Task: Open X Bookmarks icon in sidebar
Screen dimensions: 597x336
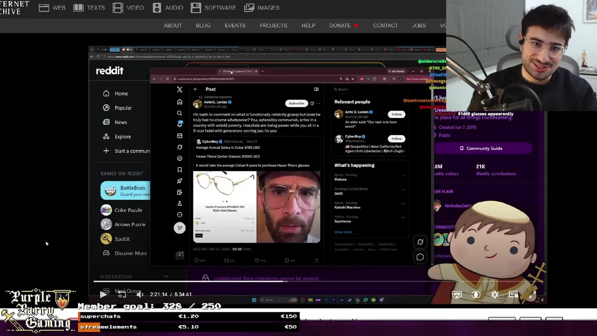Action: 180,169
